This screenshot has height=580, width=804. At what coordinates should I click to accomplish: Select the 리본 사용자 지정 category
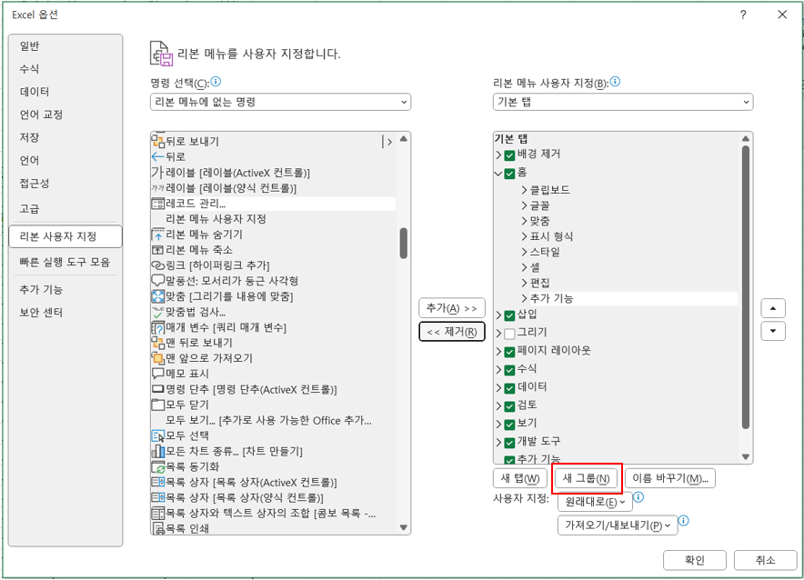[65, 236]
